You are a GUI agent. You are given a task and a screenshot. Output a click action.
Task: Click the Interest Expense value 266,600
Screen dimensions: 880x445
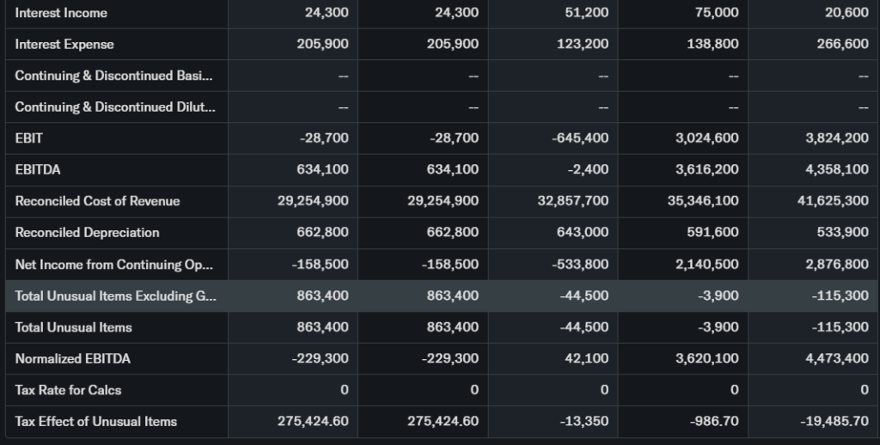click(842, 44)
